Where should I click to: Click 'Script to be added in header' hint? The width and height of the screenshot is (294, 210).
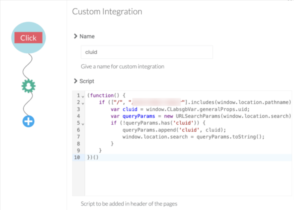click(x=129, y=204)
